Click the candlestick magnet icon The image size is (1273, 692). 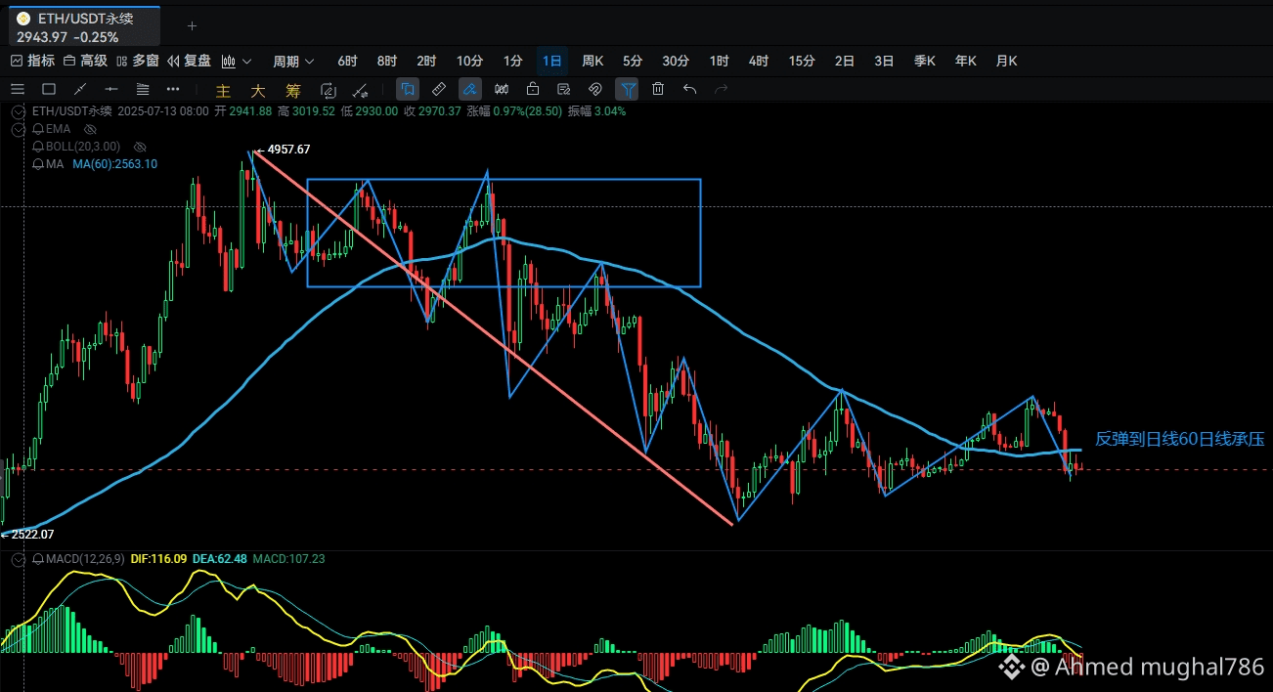pyautogui.click(x=502, y=89)
